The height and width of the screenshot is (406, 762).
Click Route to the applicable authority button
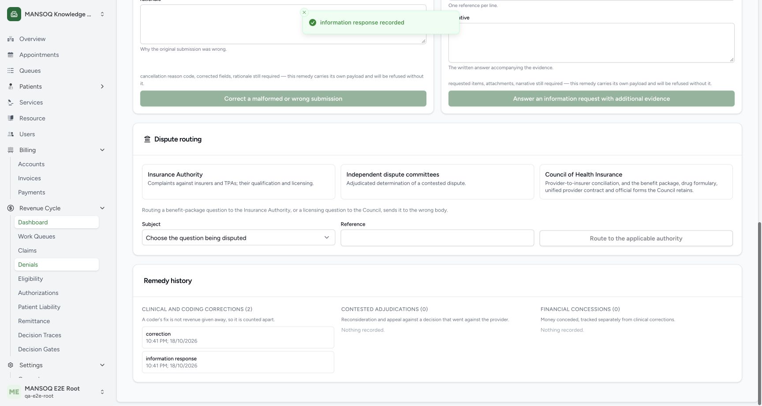click(x=636, y=238)
